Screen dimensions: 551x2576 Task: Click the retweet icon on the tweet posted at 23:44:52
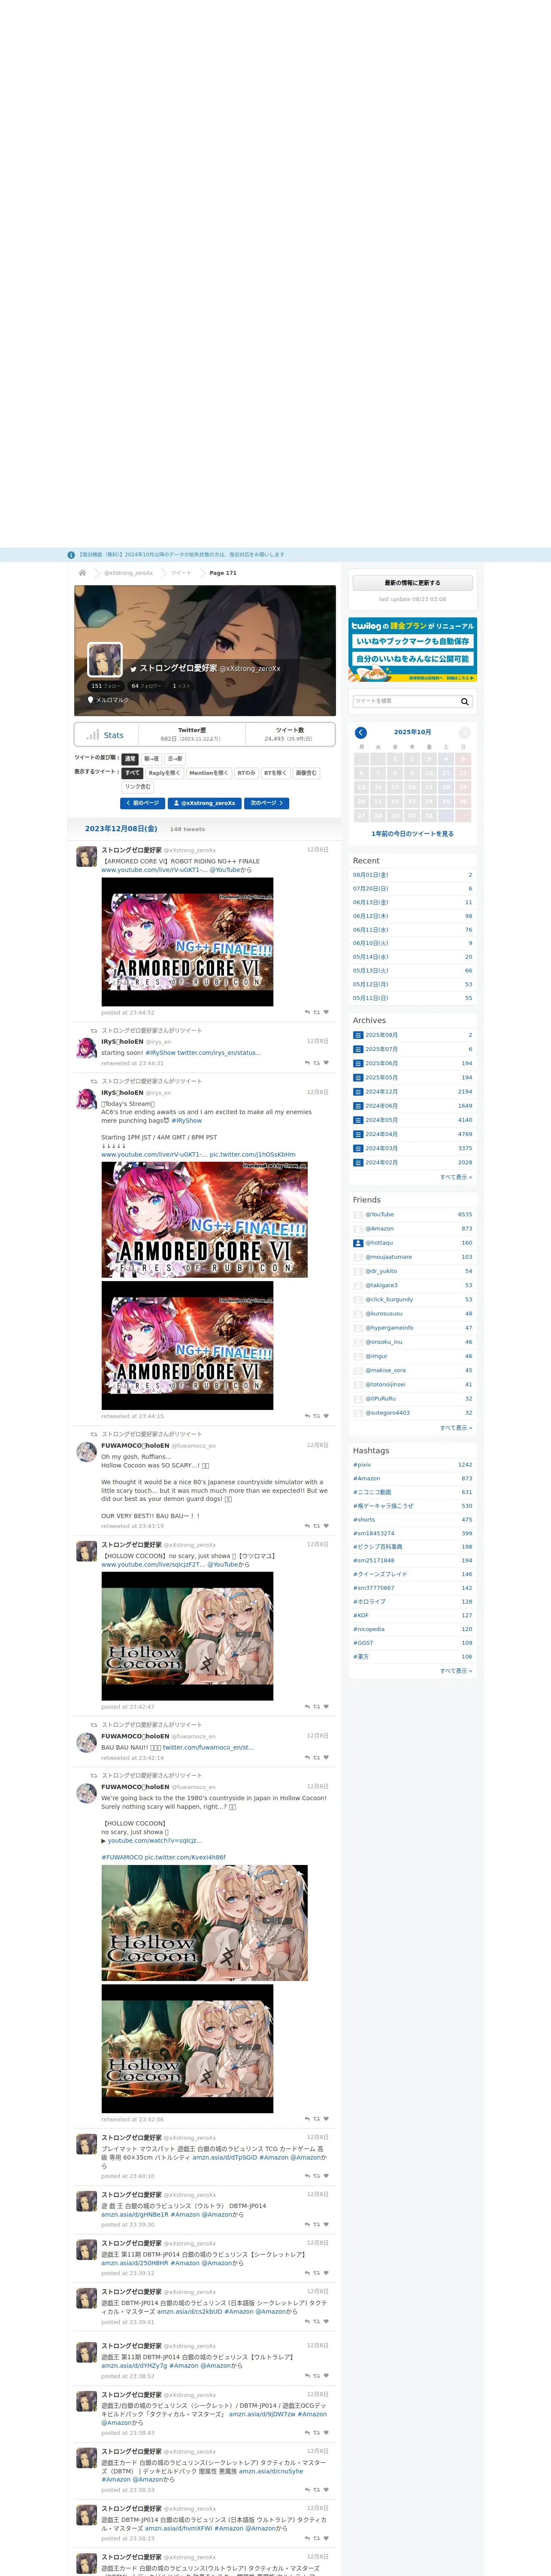click(317, 1012)
